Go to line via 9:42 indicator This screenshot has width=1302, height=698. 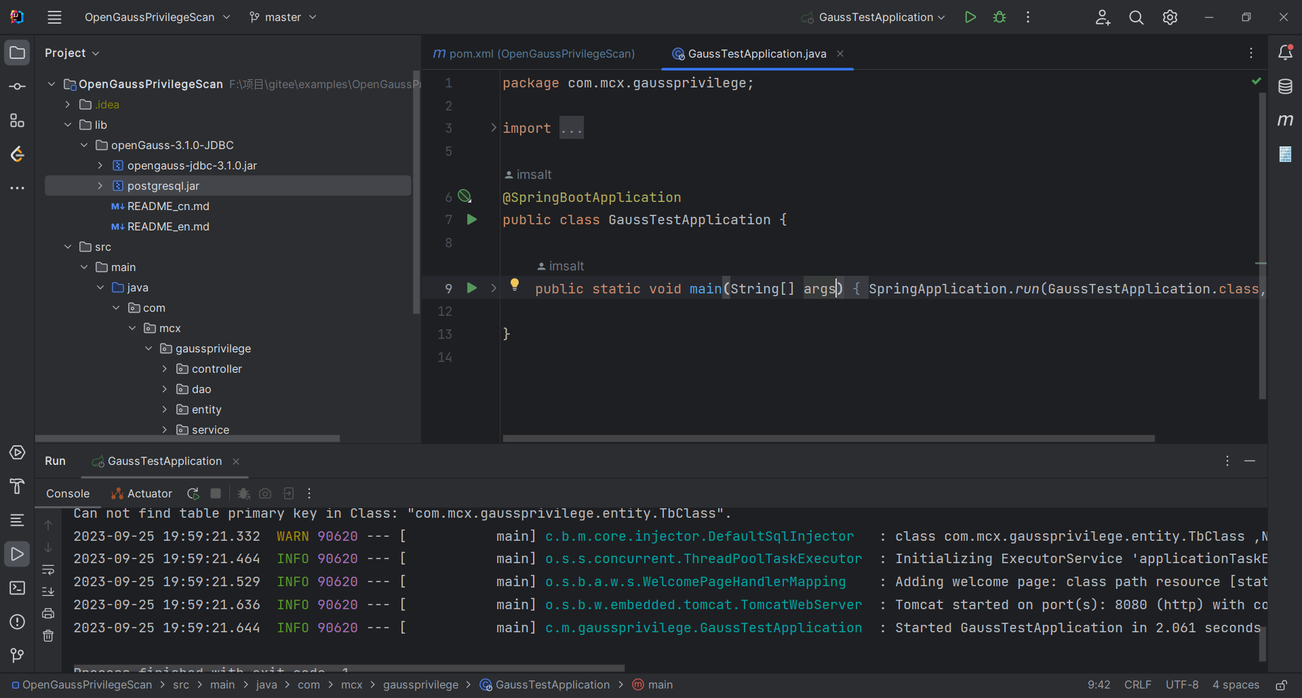[x=1099, y=685]
